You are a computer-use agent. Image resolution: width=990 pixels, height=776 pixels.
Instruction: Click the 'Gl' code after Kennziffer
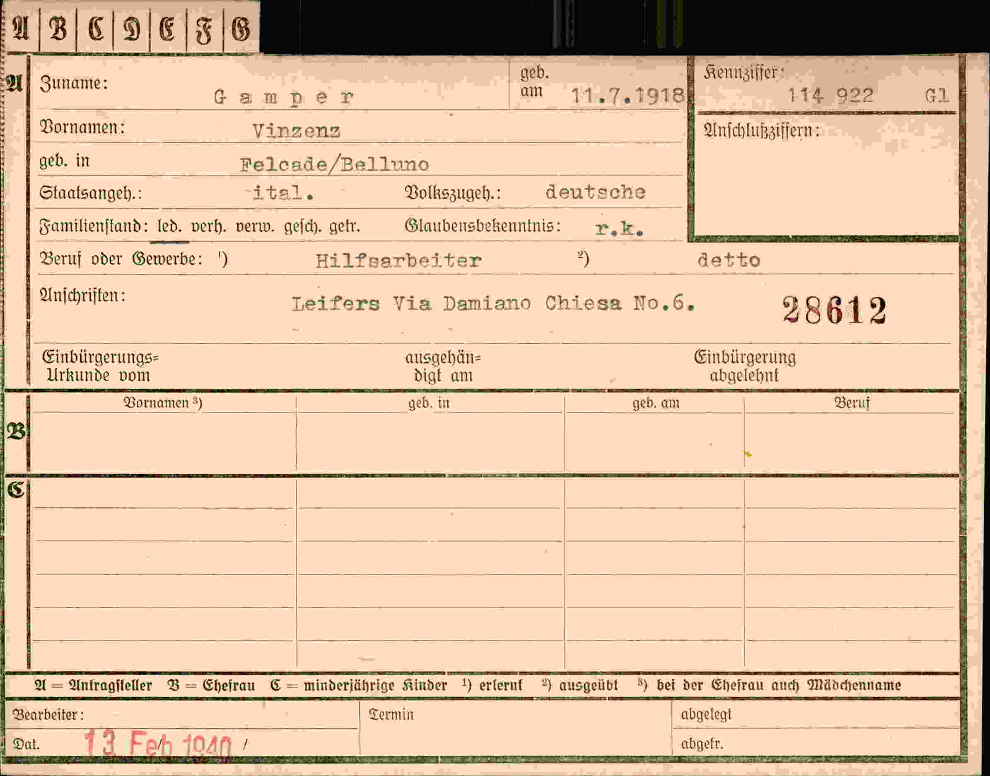pyautogui.click(x=937, y=96)
